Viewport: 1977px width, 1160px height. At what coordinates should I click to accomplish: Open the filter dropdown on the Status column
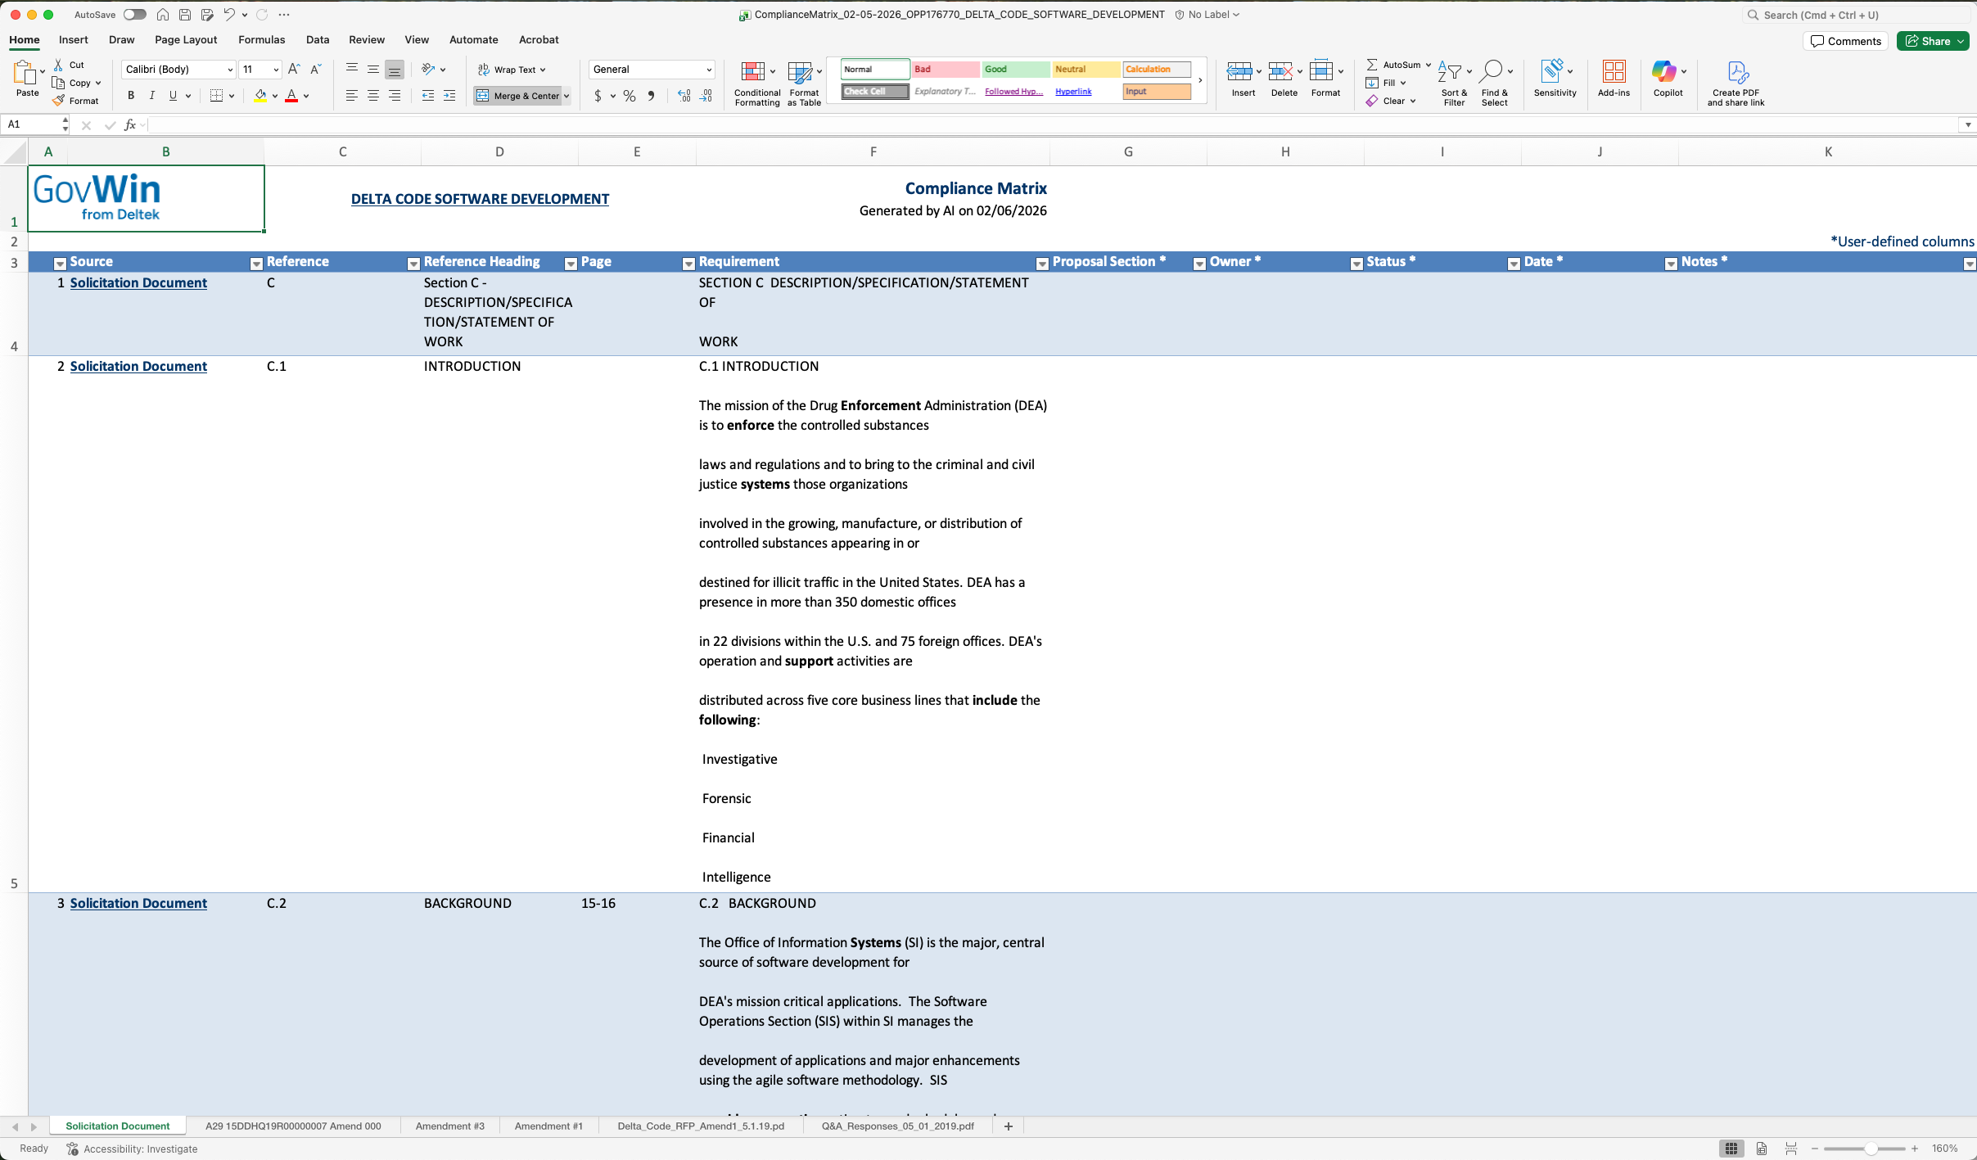click(x=1355, y=264)
